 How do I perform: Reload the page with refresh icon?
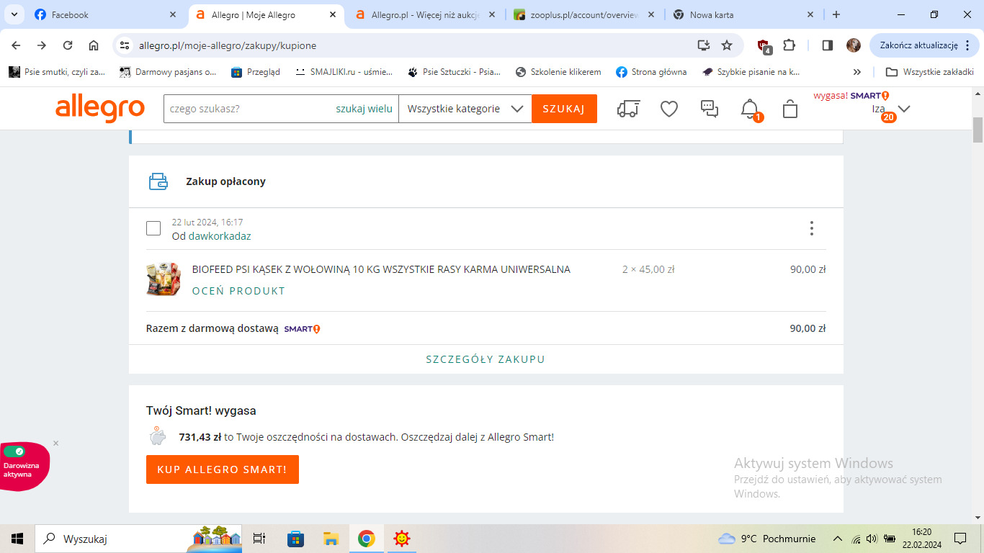(x=68, y=45)
